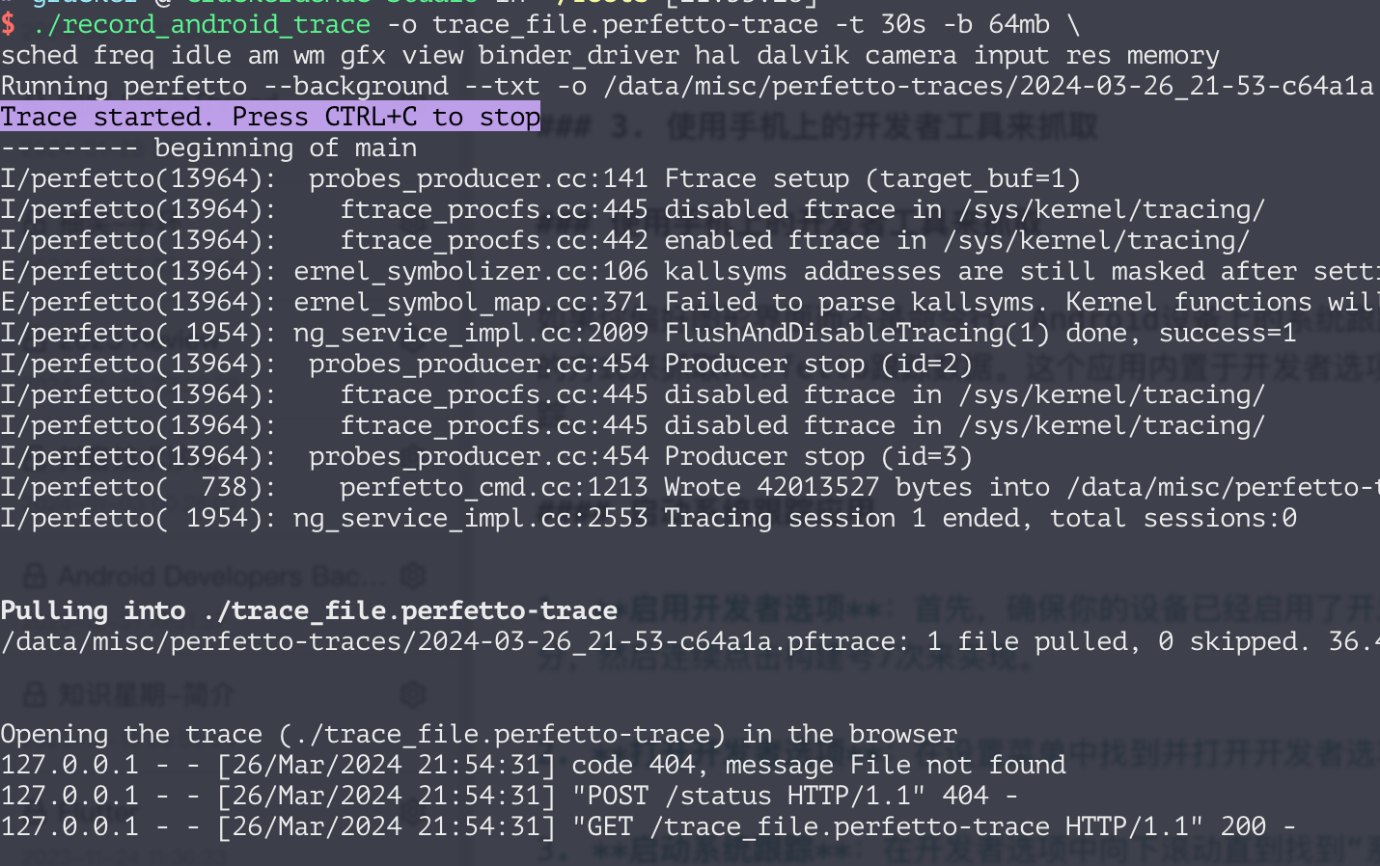
Task: Click the ./record_android_trace command text
Action: click(201, 24)
